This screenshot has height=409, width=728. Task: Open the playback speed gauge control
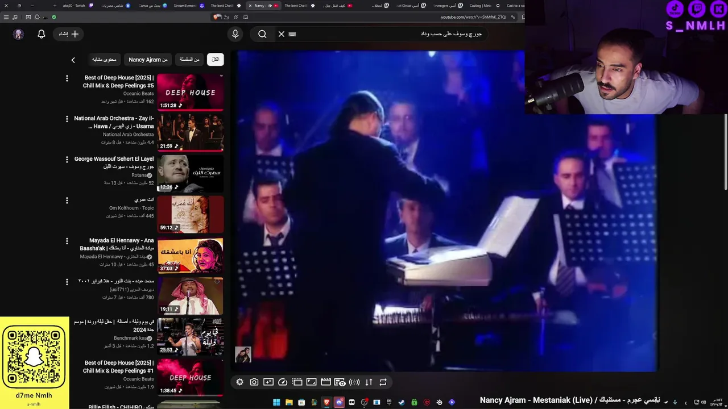tap(283, 382)
